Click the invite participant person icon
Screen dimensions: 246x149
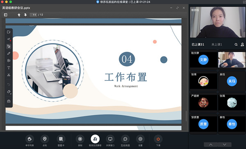click(242, 44)
